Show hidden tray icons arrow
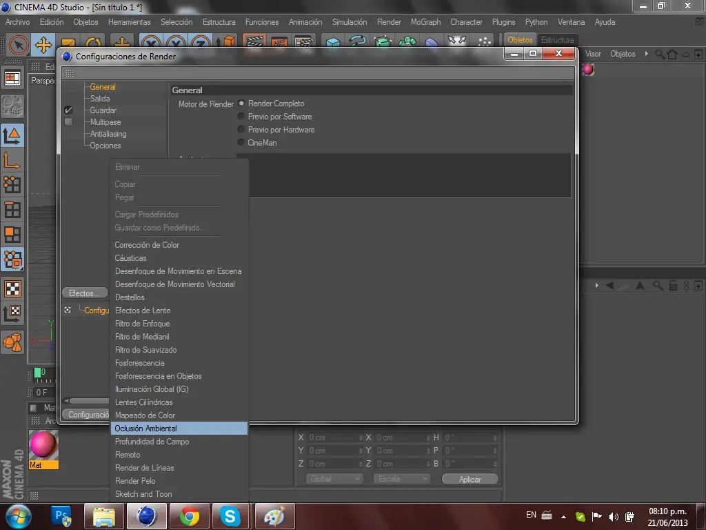The image size is (706, 530). click(x=563, y=516)
